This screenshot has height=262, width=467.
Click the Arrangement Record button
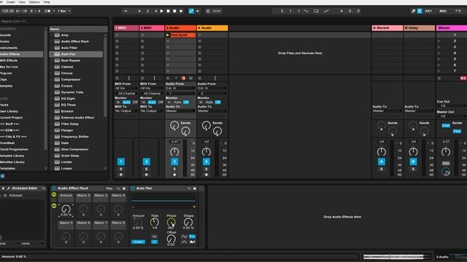coord(174,11)
